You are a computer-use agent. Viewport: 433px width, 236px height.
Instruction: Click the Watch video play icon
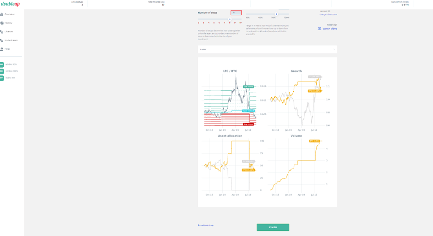pyautogui.click(x=319, y=29)
